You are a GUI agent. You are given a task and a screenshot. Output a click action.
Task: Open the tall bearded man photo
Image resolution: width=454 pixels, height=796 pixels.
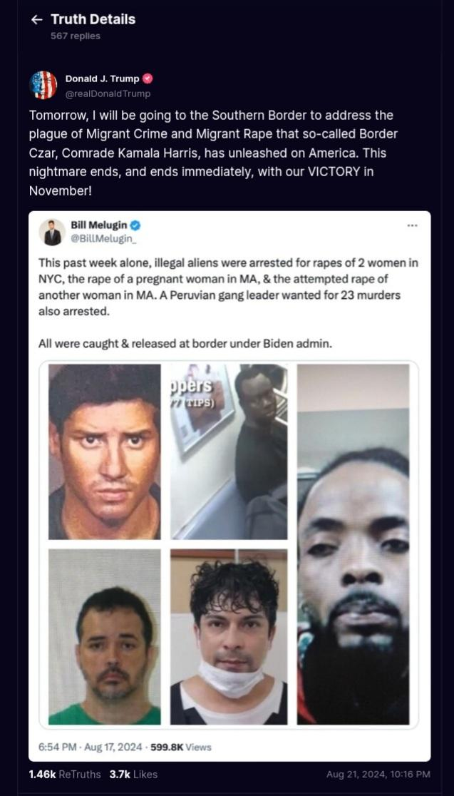coord(353,544)
